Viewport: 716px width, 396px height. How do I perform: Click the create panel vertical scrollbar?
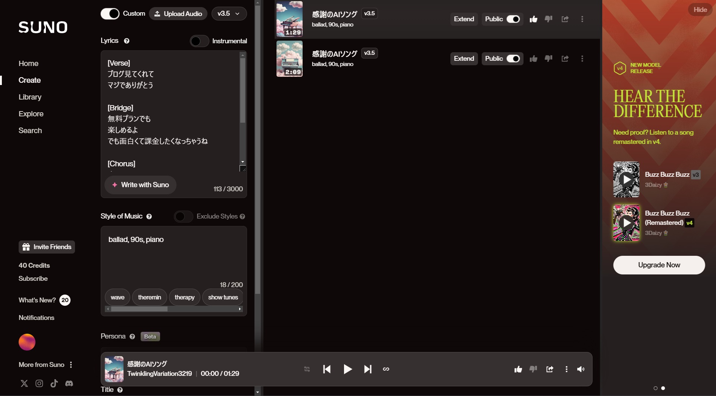(x=257, y=149)
